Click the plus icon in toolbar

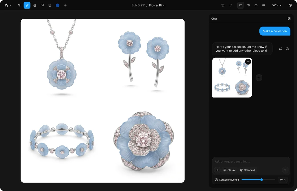pos(65,5)
